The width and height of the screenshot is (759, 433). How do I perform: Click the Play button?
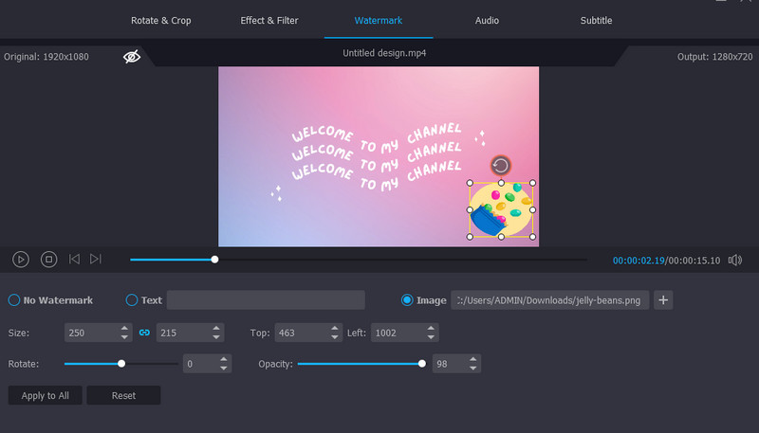(x=21, y=259)
